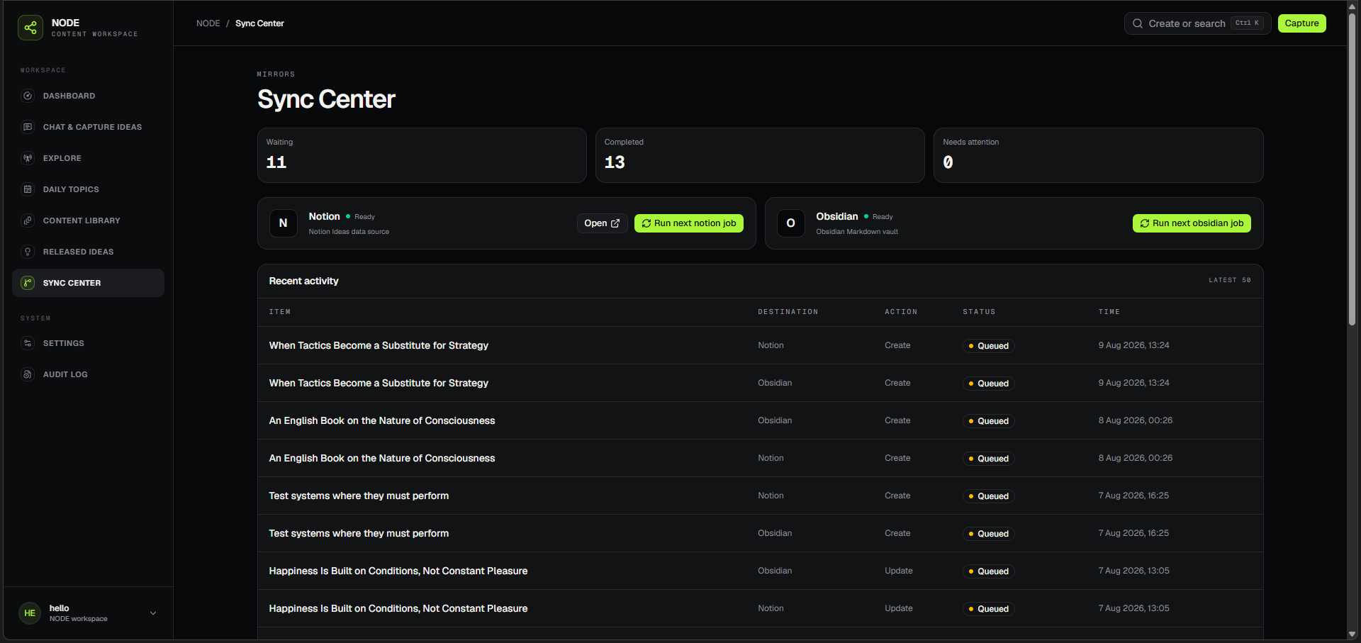Open Content Library in sidebar

pos(88,220)
